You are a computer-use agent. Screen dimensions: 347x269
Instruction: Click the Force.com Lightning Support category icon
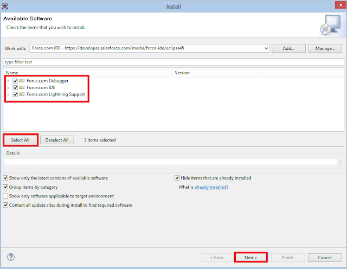coord(22,94)
